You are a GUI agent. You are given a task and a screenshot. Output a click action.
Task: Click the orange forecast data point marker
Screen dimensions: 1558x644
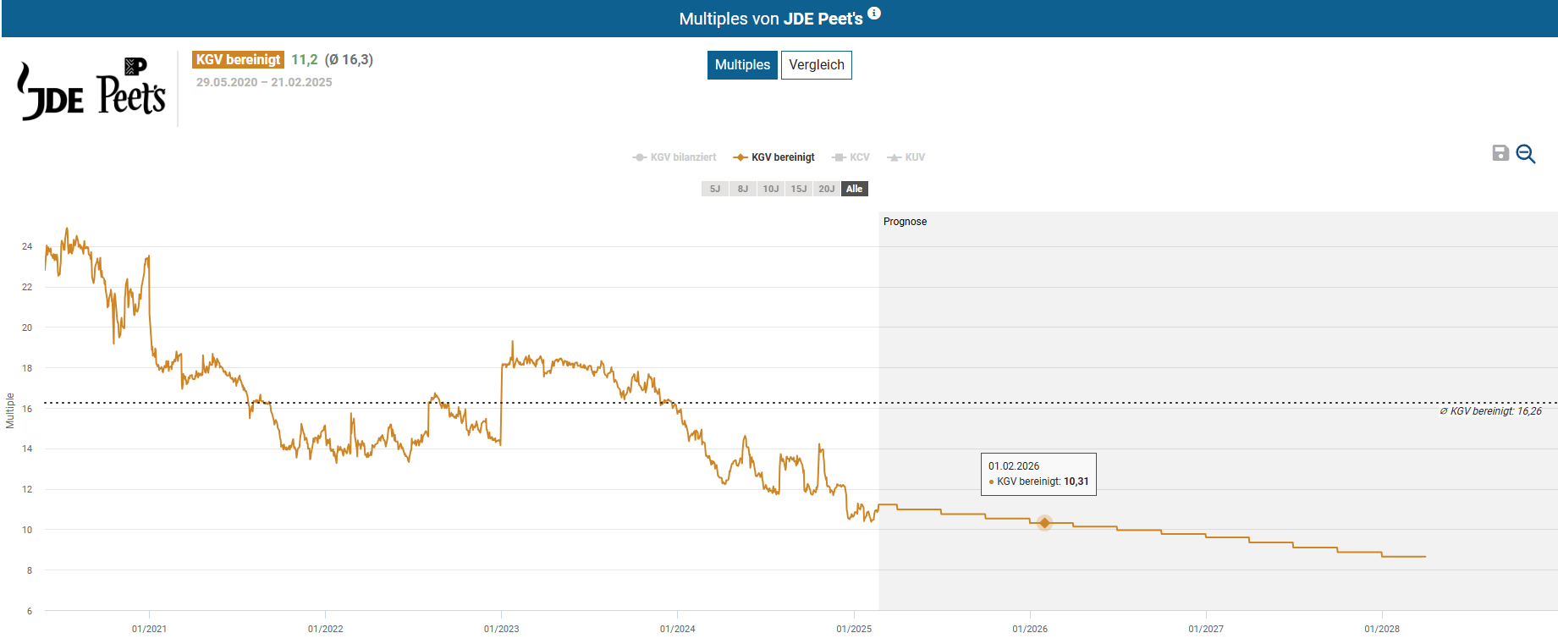(x=1044, y=523)
